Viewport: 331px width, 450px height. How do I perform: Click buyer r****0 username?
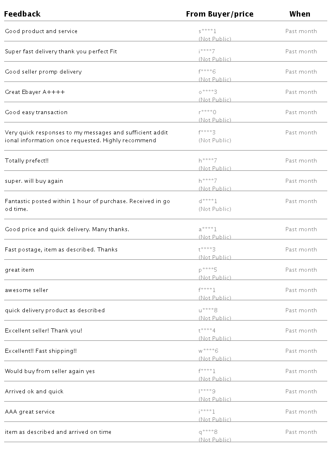pos(207,112)
